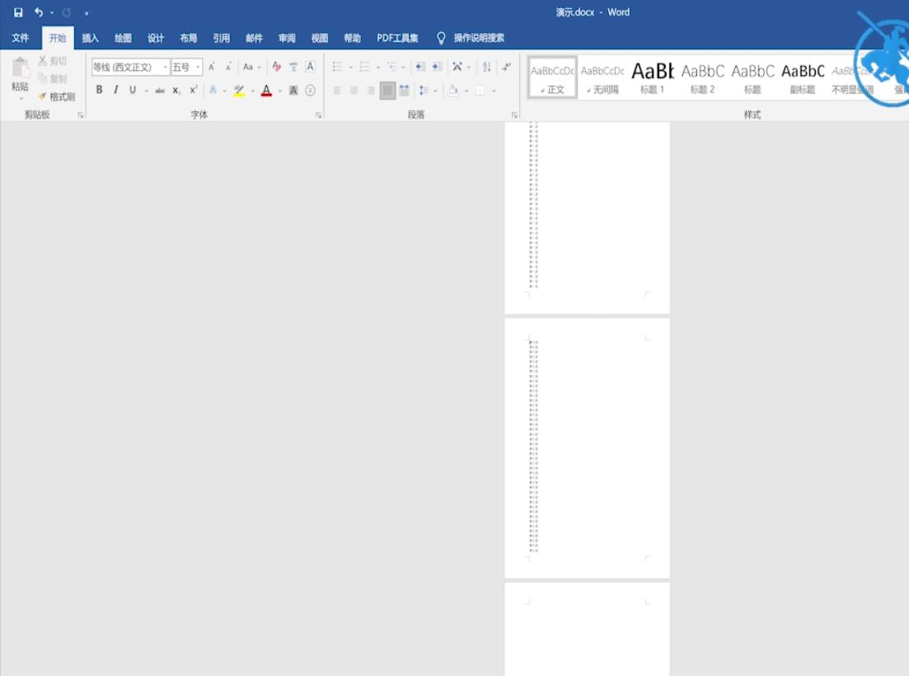Expand the paragraph dialog launcher in 段落 group
The height and width of the screenshot is (676, 909).
tap(514, 115)
